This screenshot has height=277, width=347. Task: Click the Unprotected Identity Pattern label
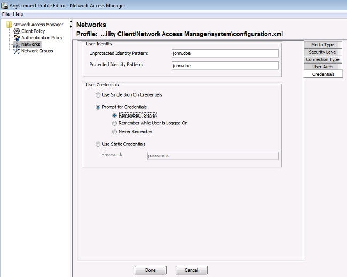(119, 53)
